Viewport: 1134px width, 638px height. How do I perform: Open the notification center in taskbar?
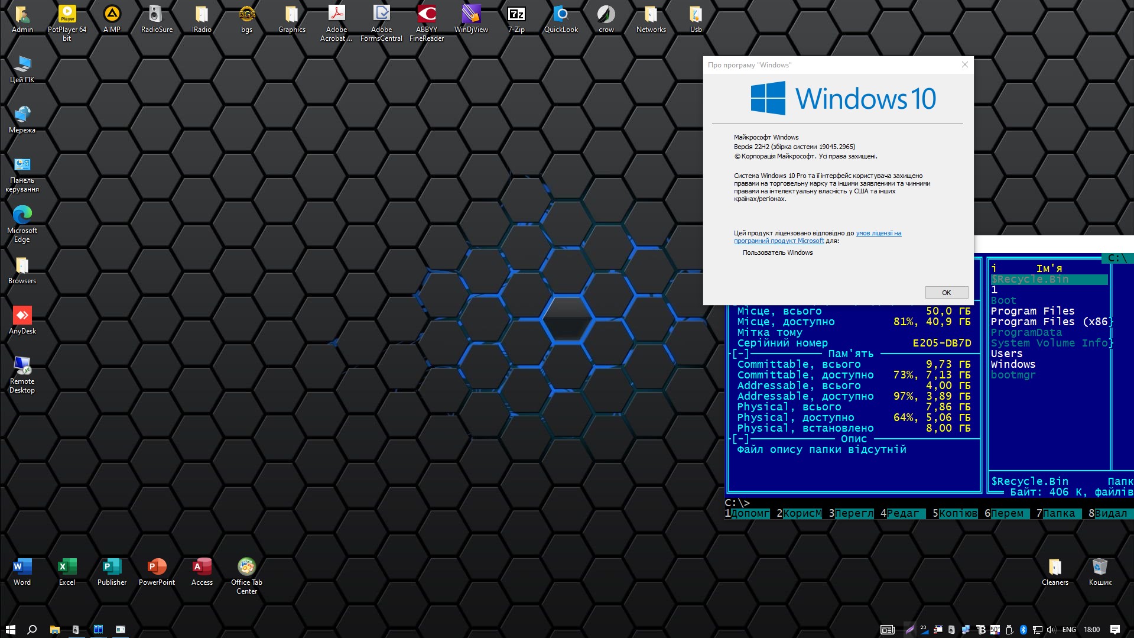pos(1115,630)
